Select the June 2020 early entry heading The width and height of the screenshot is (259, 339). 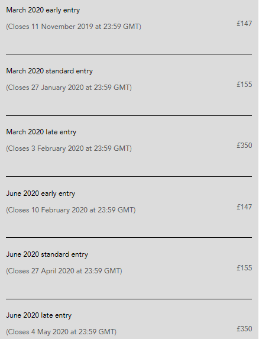pos(41,193)
